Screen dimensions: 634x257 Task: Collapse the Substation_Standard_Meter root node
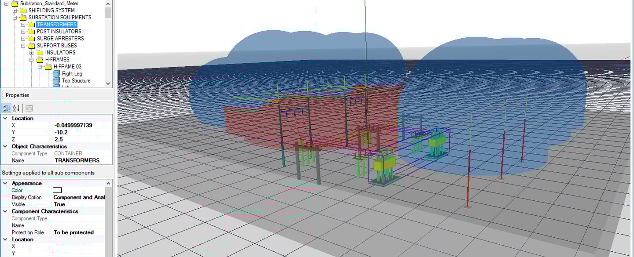click(x=7, y=4)
